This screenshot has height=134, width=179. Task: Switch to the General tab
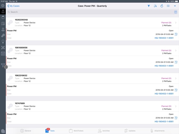(x=26, y=131)
